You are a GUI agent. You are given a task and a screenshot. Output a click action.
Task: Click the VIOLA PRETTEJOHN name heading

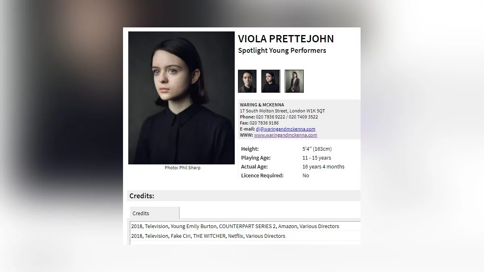[x=286, y=39]
